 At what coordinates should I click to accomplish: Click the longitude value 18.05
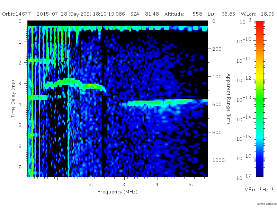[x=267, y=14]
